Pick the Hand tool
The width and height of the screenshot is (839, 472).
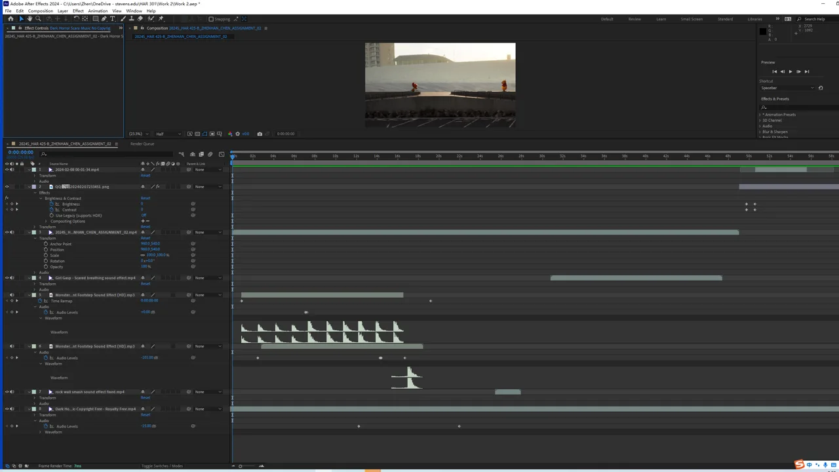pyautogui.click(x=29, y=19)
